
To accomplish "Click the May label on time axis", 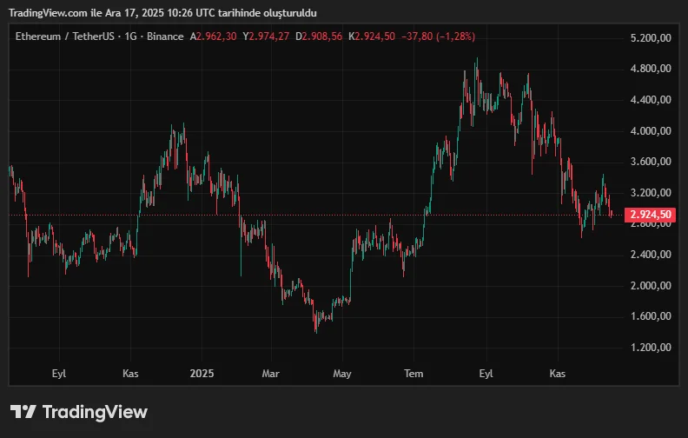I will [342, 373].
